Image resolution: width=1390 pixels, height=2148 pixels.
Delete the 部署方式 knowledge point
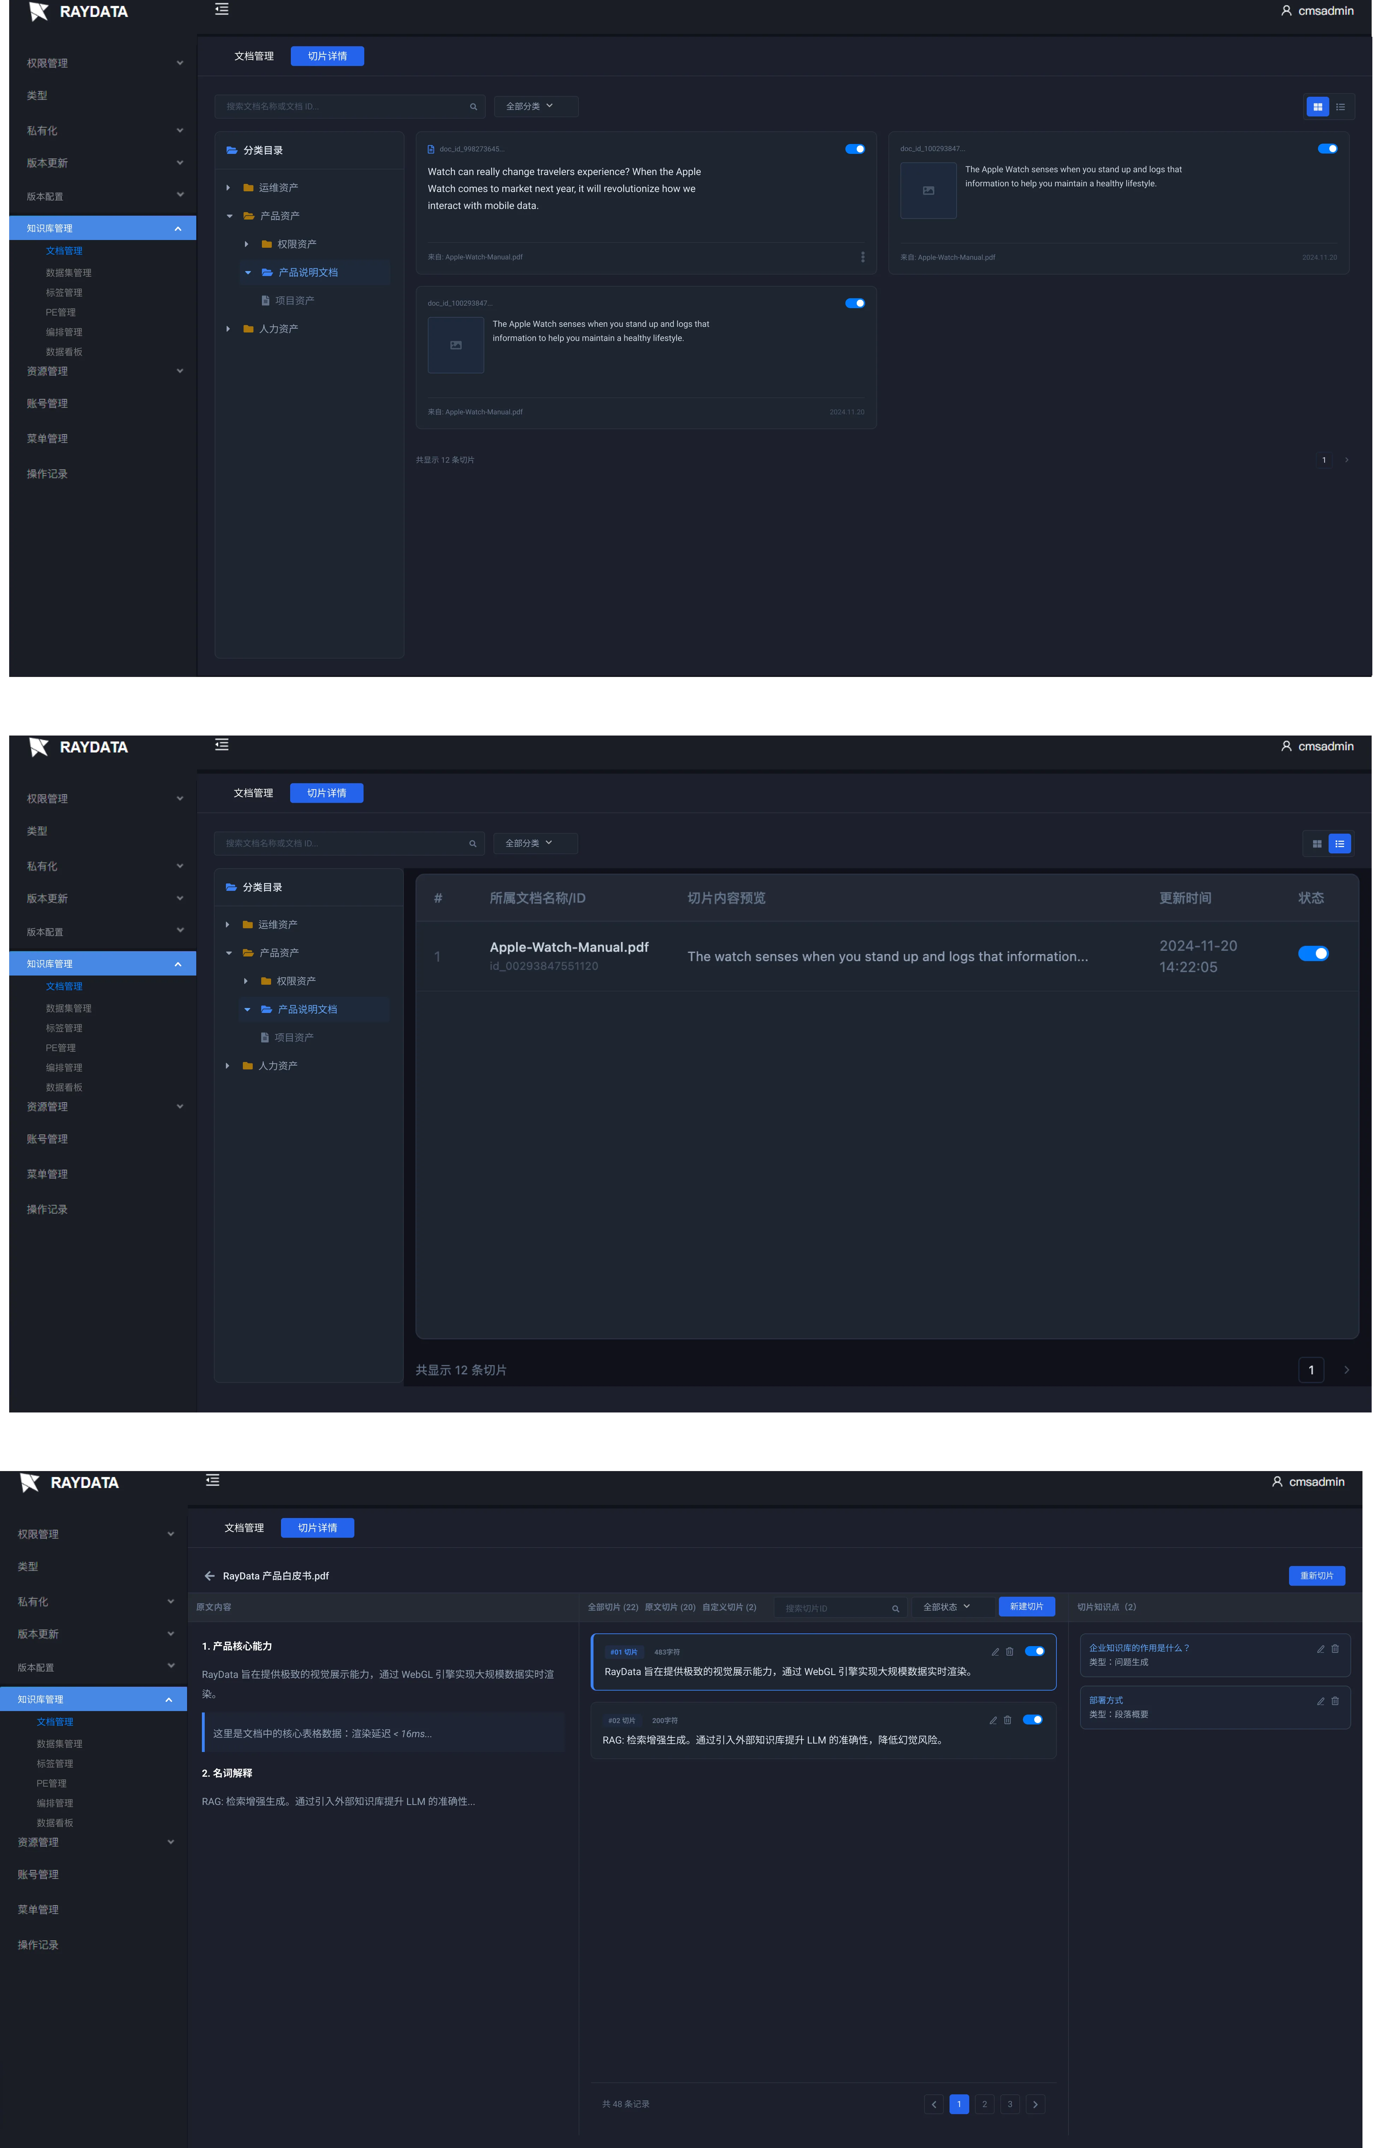tap(1335, 1701)
